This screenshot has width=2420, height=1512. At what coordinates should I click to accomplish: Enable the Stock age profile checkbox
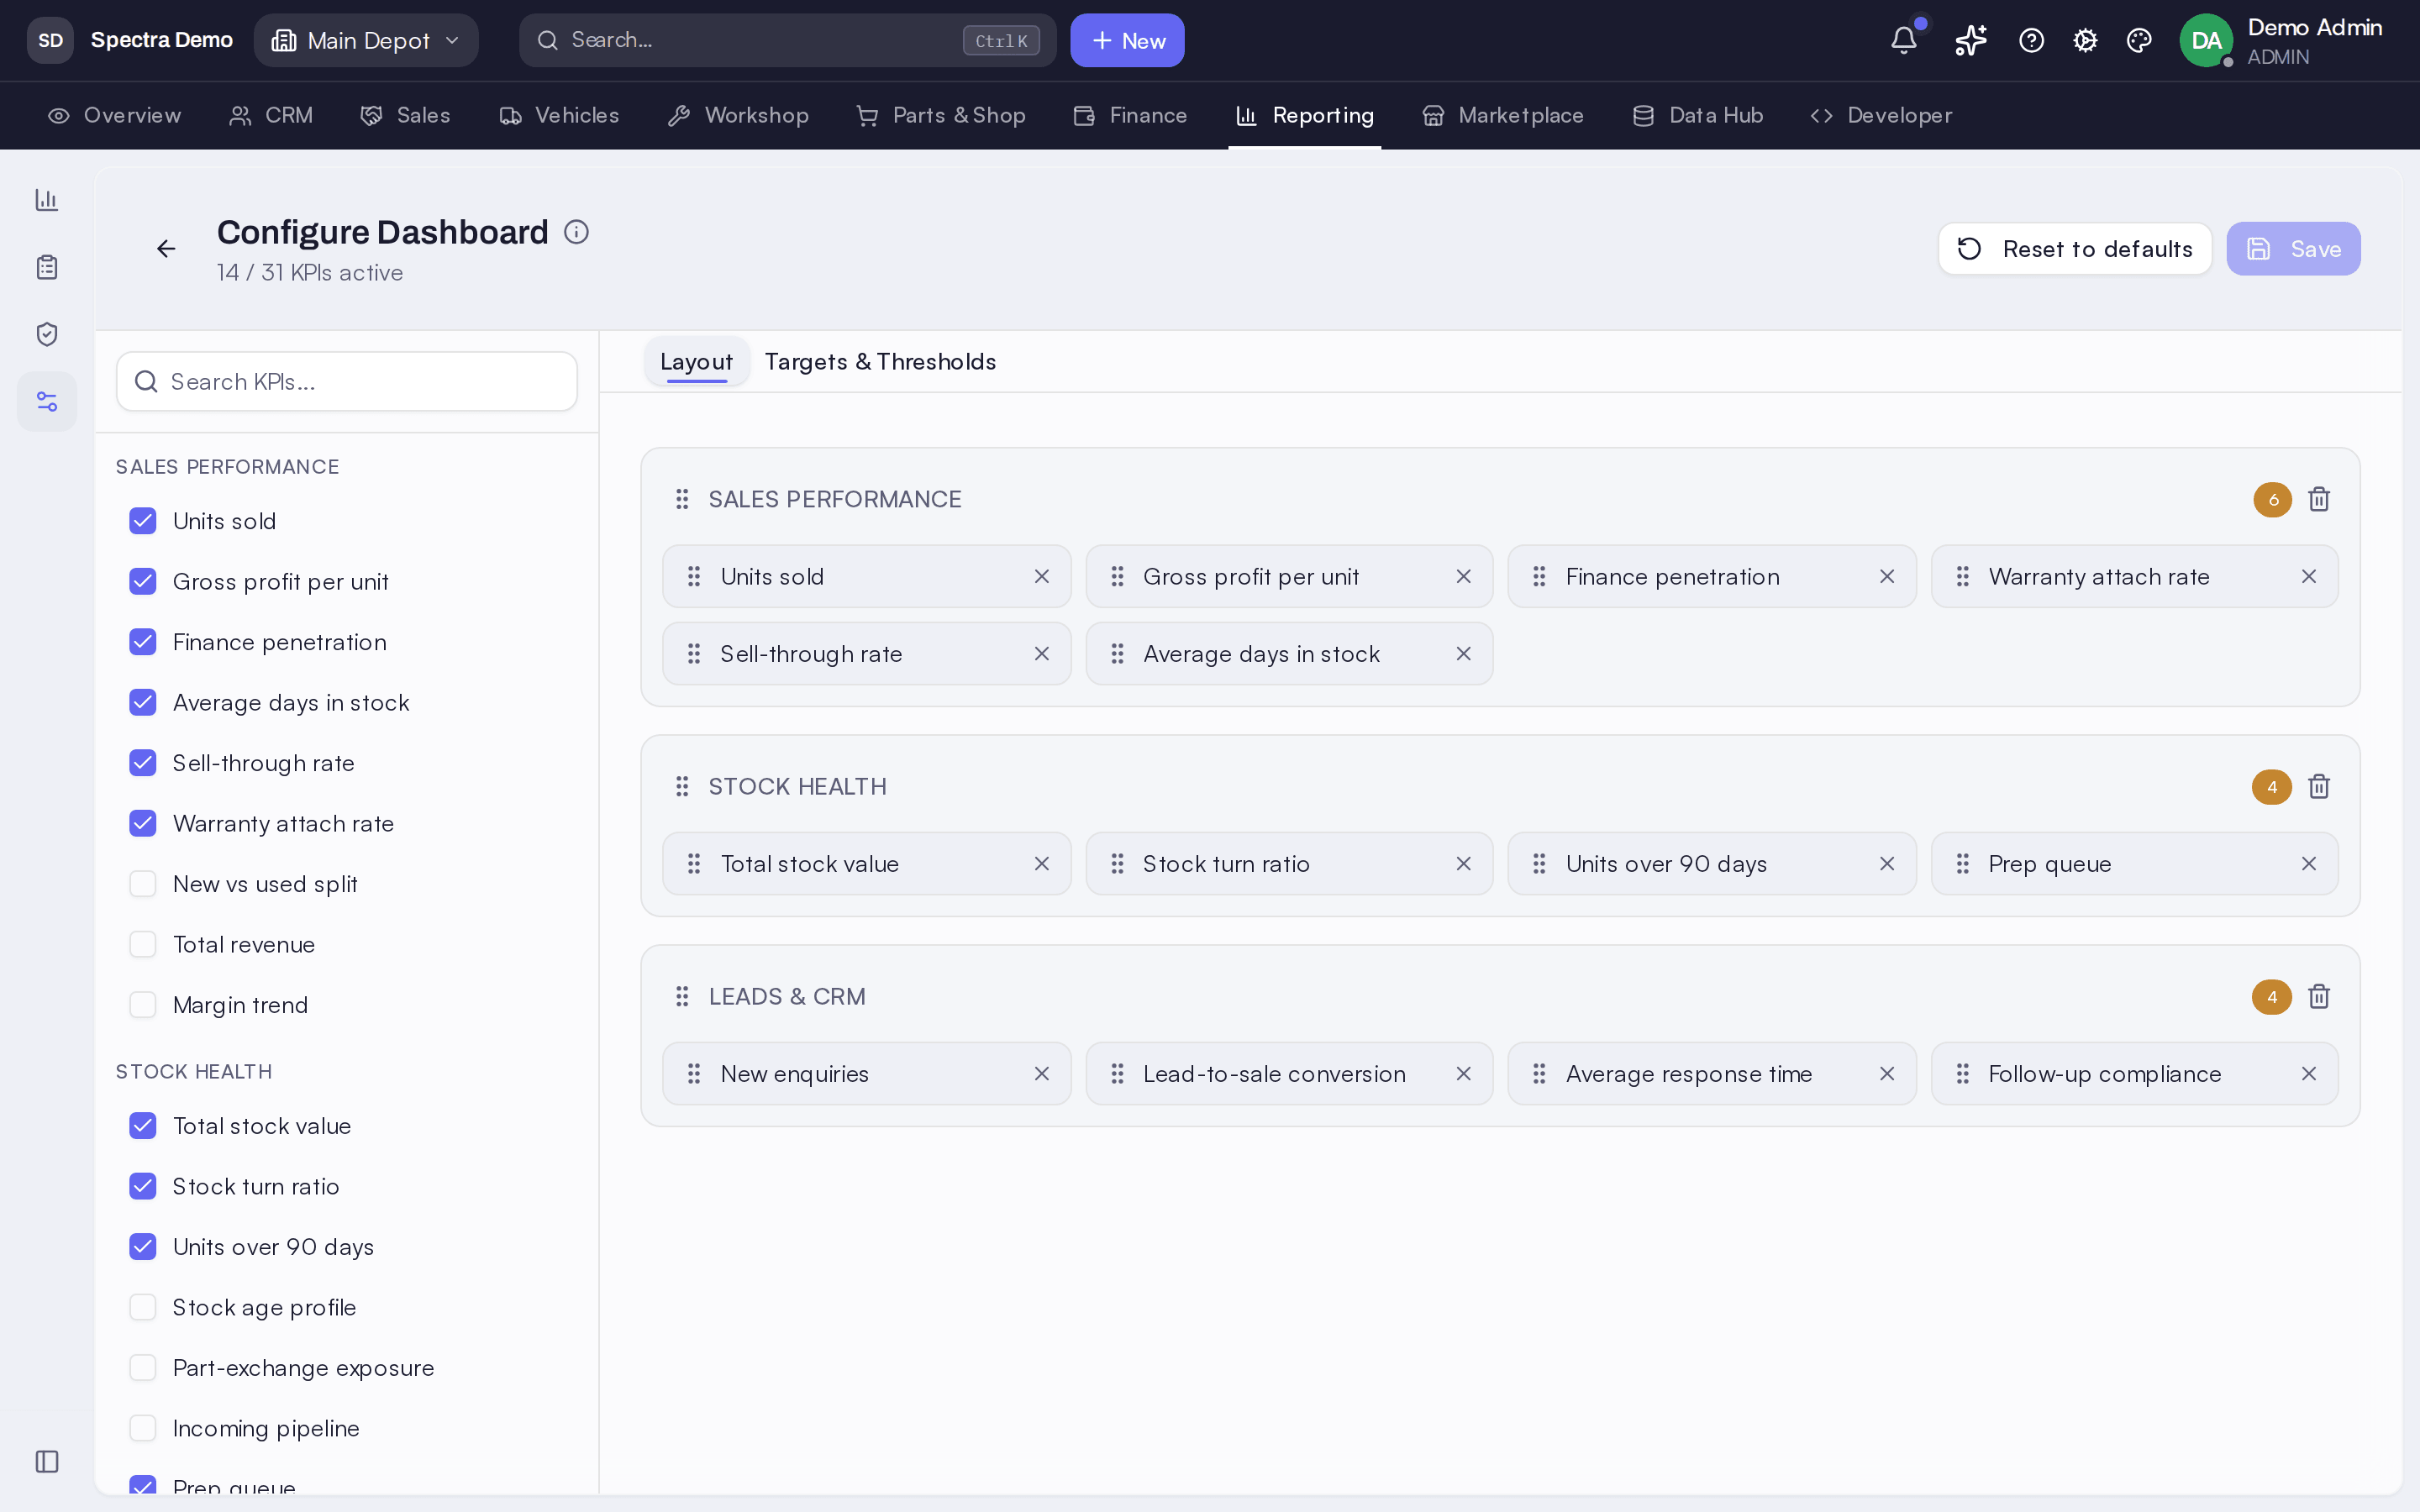click(x=143, y=1308)
